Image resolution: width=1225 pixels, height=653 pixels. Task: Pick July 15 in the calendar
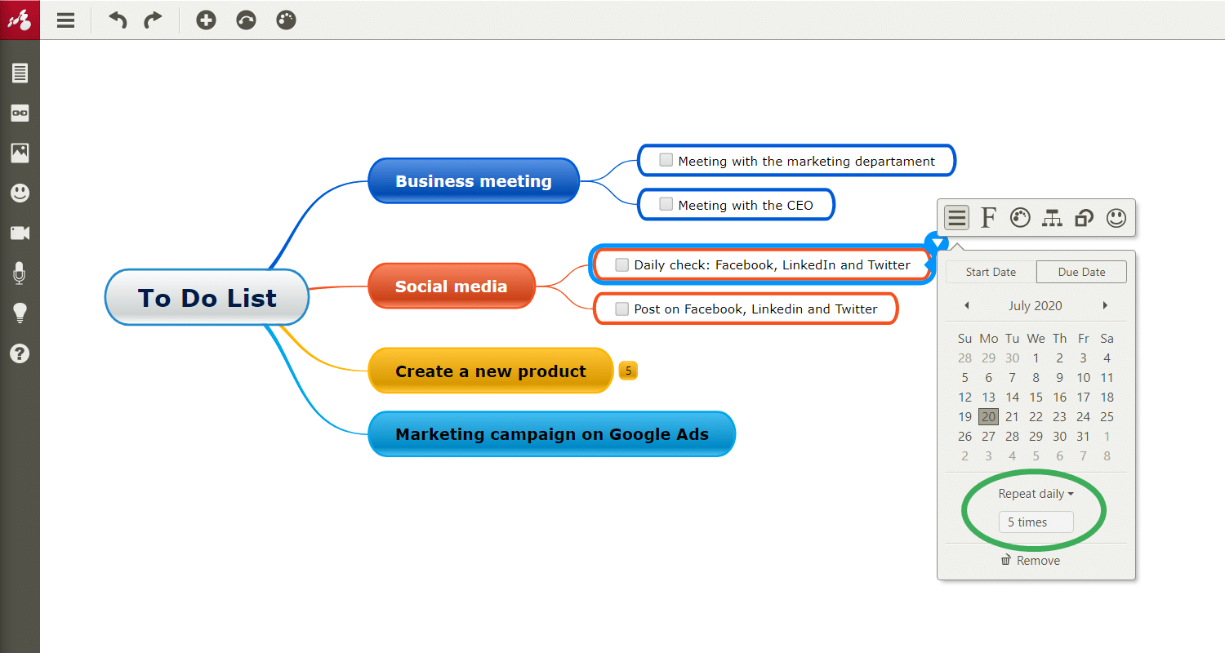click(x=1036, y=397)
